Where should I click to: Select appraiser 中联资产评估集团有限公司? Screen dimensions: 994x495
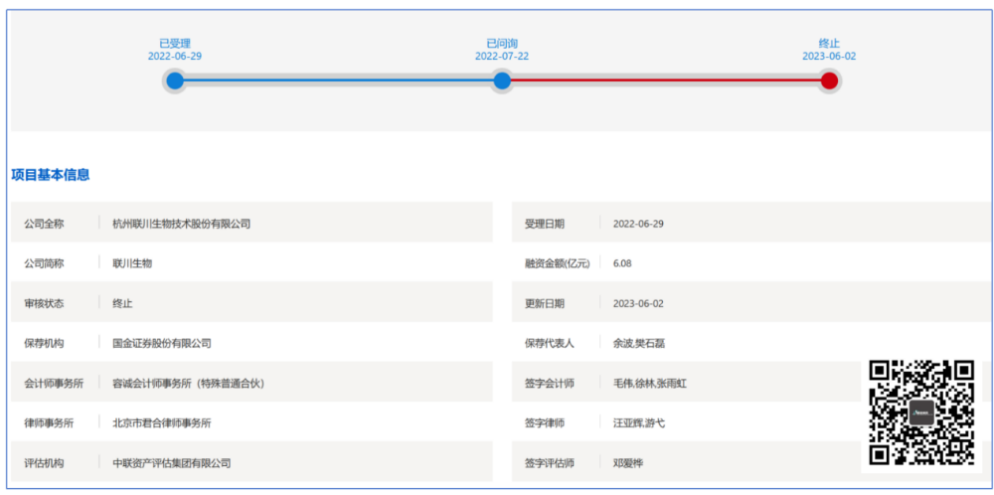(172, 462)
